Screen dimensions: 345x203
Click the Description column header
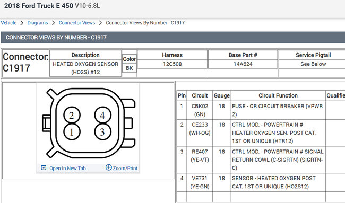coord(85,55)
